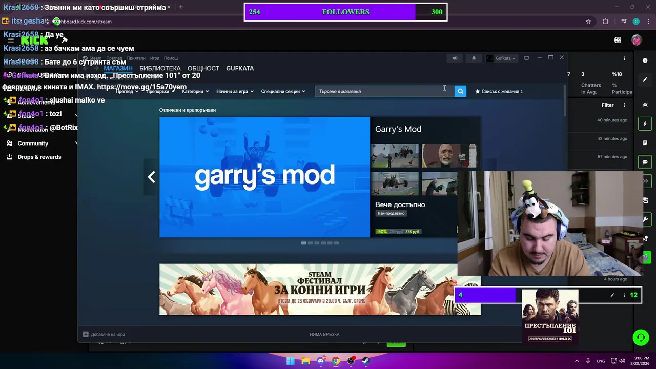Select the last carousel page indicator dot
The image size is (656, 369).
pos(336,243)
